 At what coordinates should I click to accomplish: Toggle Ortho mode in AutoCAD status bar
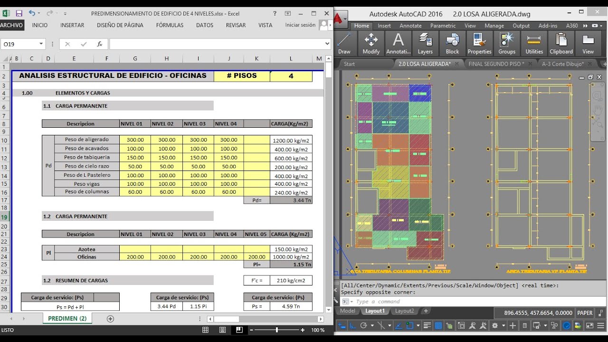pos(353,325)
